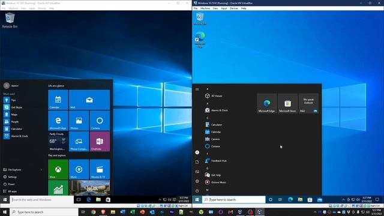Expand the hamburger menu in right Start menu
This screenshot has height=216, width=384.
pos(197,89)
